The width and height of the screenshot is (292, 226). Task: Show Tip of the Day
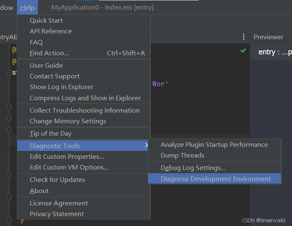[50, 134]
